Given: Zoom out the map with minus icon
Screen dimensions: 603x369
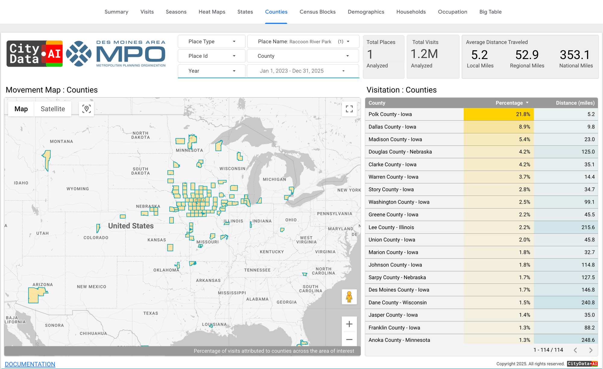Looking at the screenshot, I should pos(349,339).
